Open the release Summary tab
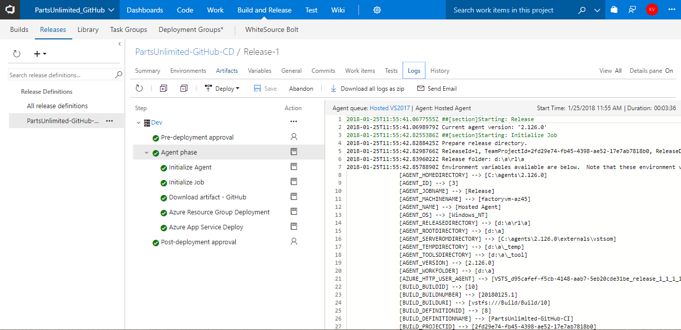Screen dimensions: 681x330 (x=148, y=71)
